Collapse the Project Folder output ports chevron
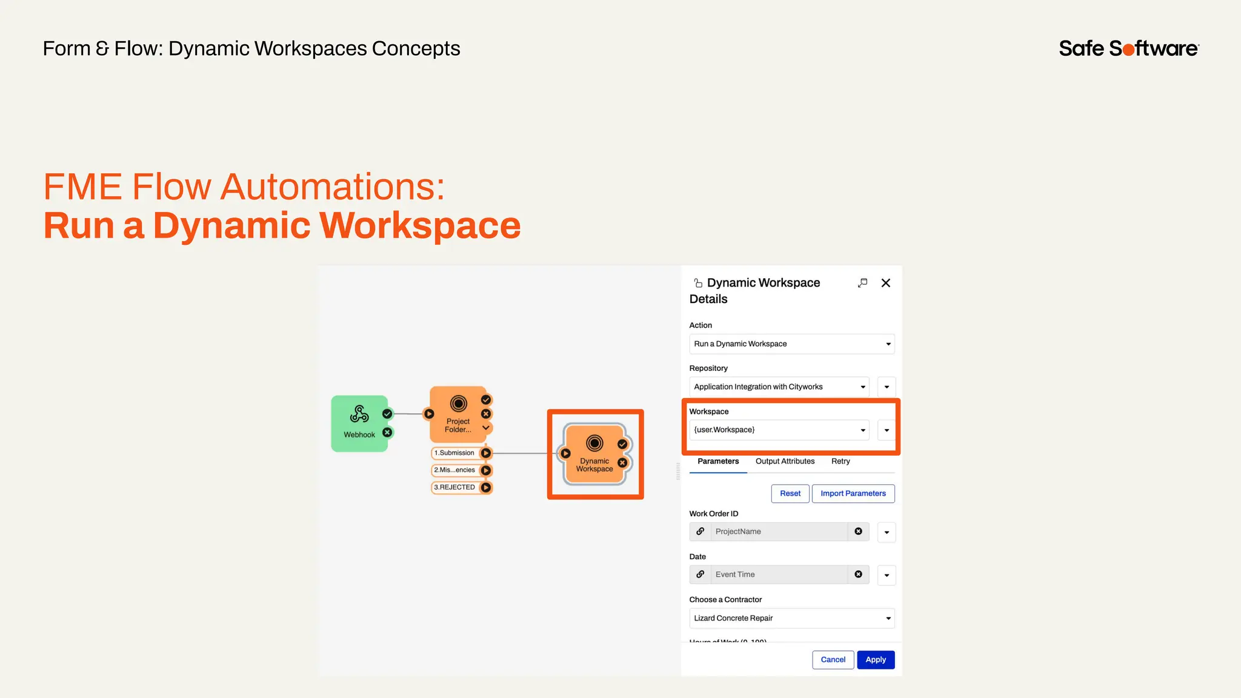Screen dimensions: 1241x698 (486, 428)
